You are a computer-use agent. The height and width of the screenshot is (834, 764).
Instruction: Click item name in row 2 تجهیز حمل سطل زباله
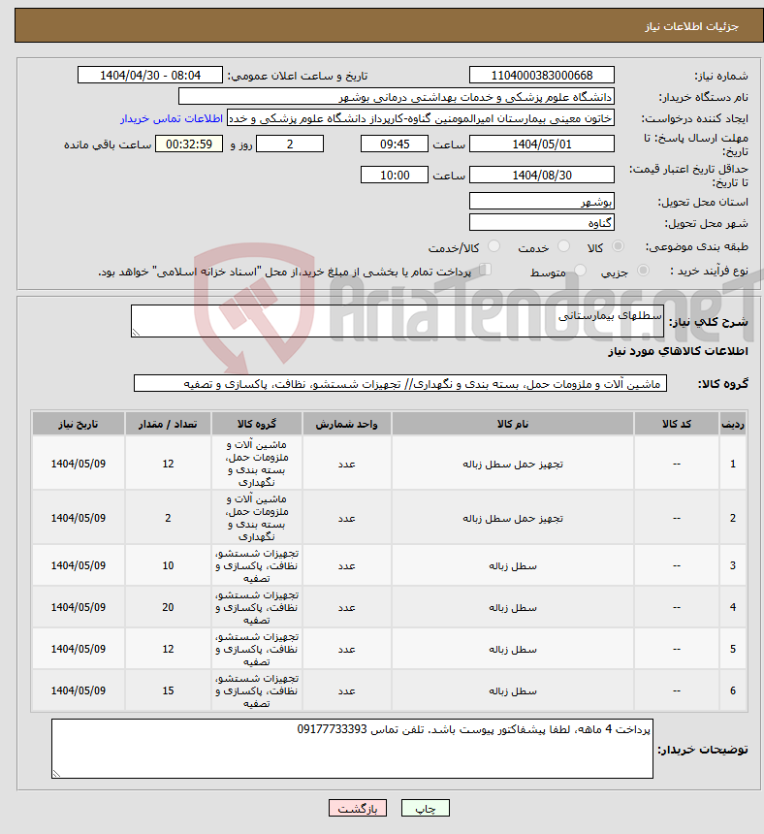tap(513, 518)
